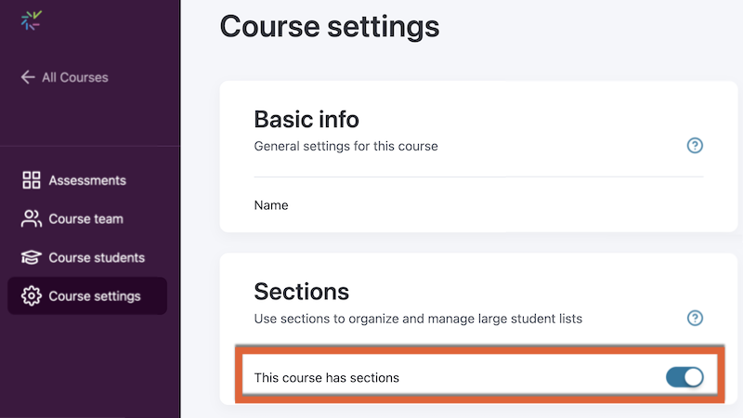The image size is (743, 418).
Task: Click the Course settings gear icon
Action: point(32,296)
